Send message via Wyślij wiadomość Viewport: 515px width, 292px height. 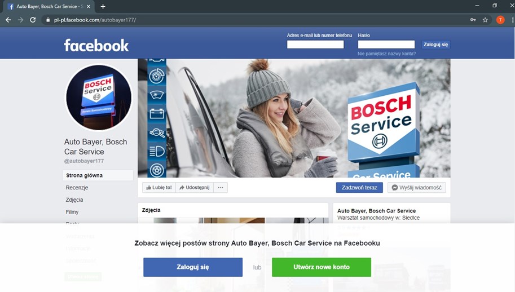(x=416, y=188)
